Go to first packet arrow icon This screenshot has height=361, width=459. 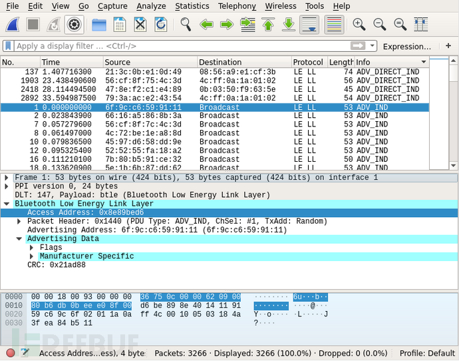point(268,25)
